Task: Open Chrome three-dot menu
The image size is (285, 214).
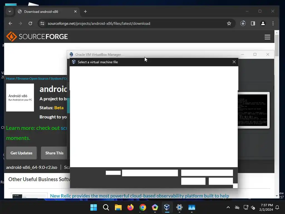Action: pos(273,23)
